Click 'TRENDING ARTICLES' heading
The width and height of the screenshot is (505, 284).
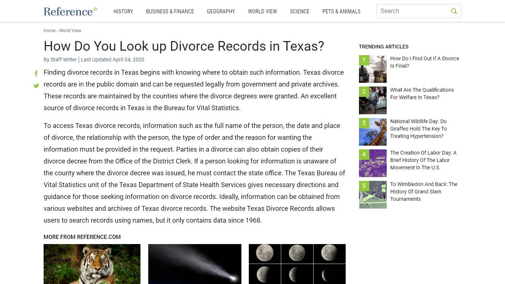tap(384, 47)
